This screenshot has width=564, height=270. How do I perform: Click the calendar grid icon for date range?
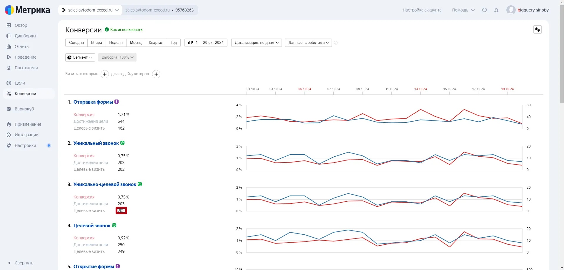tap(190, 43)
